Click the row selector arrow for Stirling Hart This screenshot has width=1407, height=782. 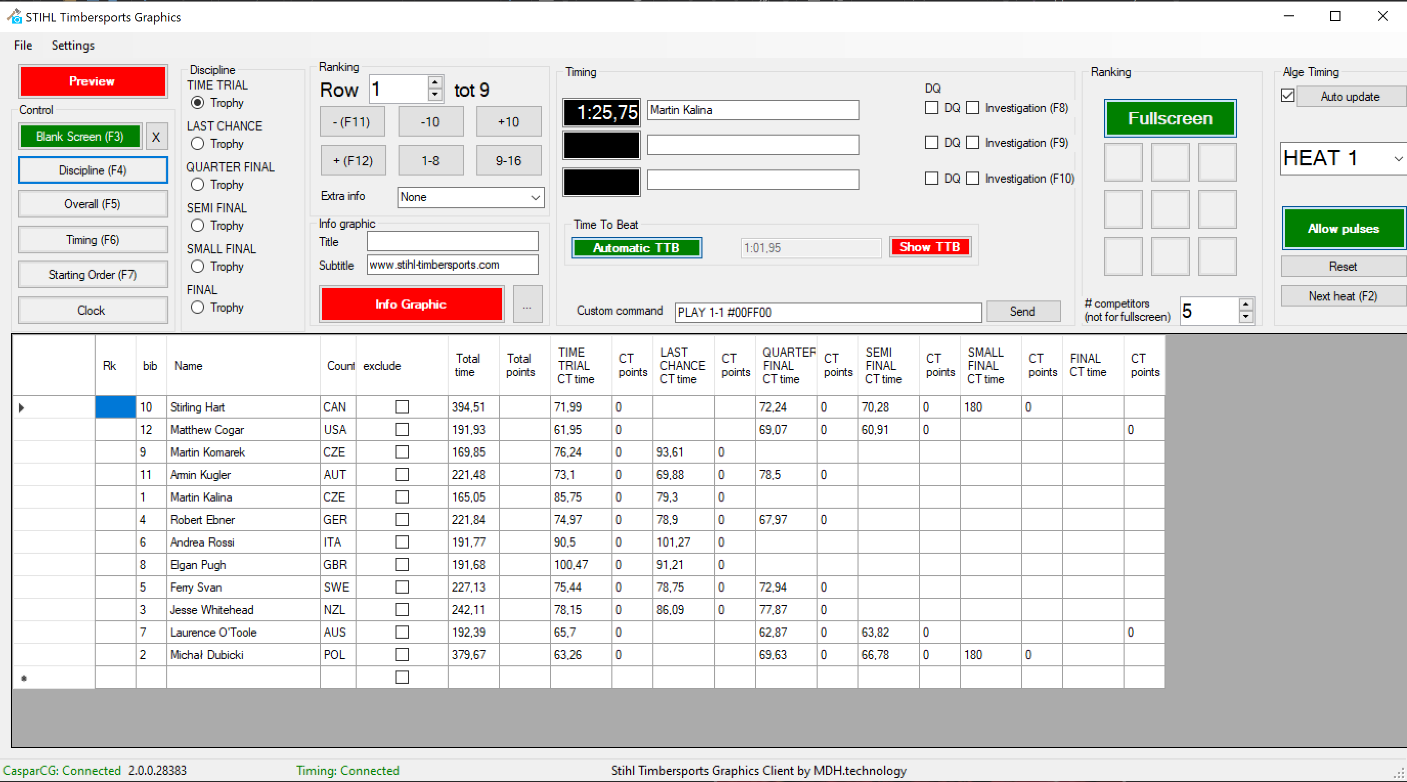21,408
